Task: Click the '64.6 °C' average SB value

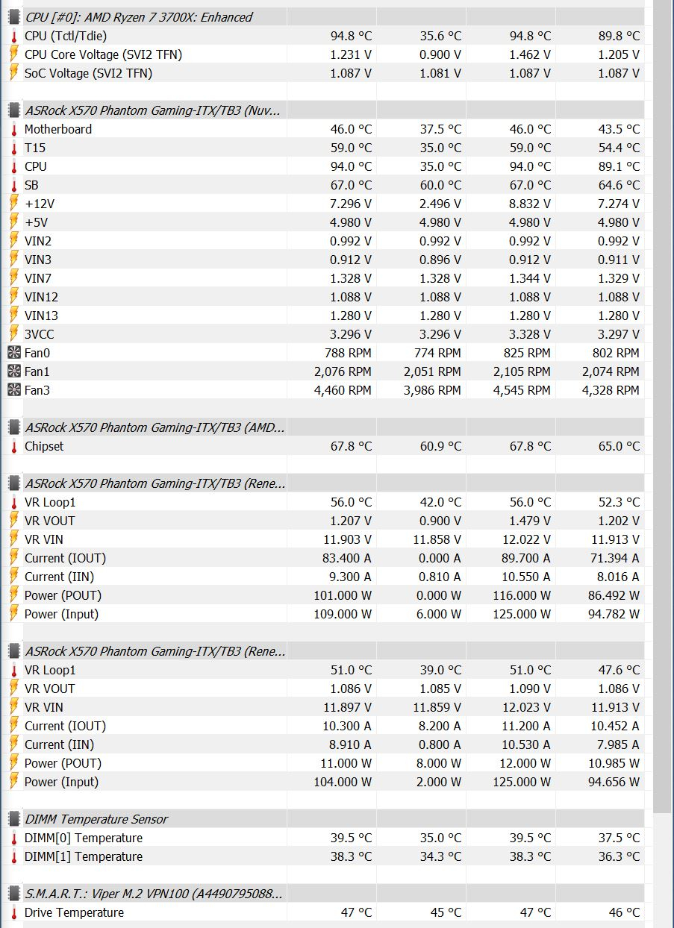Action: tap(619, 184)
